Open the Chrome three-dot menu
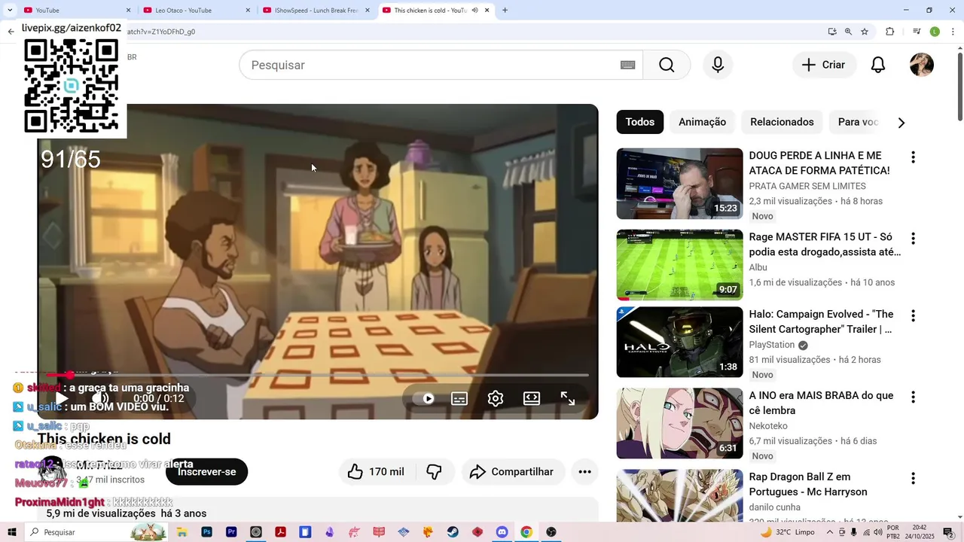 [x=952, y=32]
